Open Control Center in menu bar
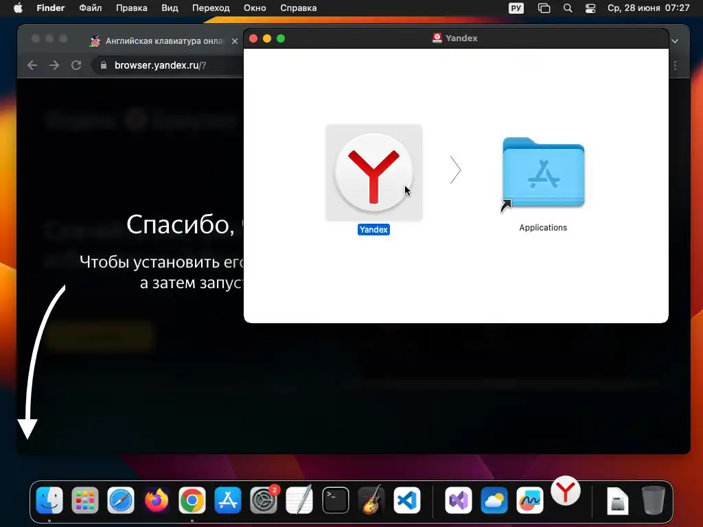The width and height of the screenshot is (703, 527). (x=590, y=8)
